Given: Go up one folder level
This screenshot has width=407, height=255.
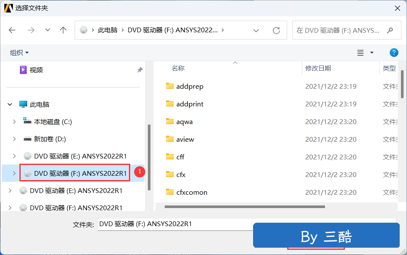Looking at the screenshot, I should coord(63,30).
